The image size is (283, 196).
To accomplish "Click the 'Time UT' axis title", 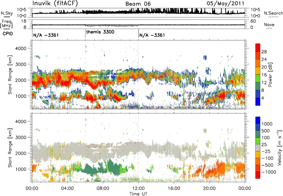I will tap(138, 194).
